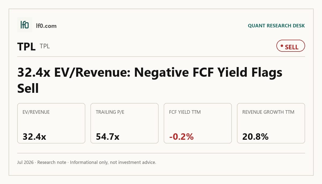Click the EV/REVENUE card label
The height and width of the screenshot is (184, 322).
pos(36,112)
